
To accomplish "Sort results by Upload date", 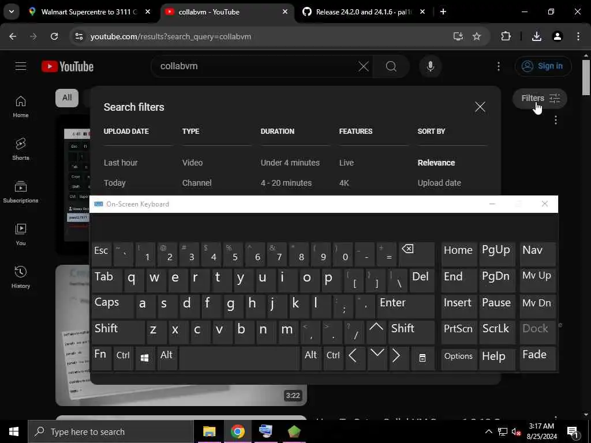I will (x=439, y=183).
